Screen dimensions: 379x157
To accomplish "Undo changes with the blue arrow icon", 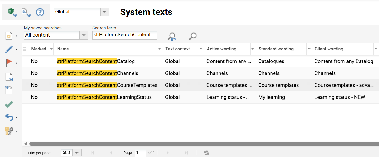I will (x=8, y=117).
